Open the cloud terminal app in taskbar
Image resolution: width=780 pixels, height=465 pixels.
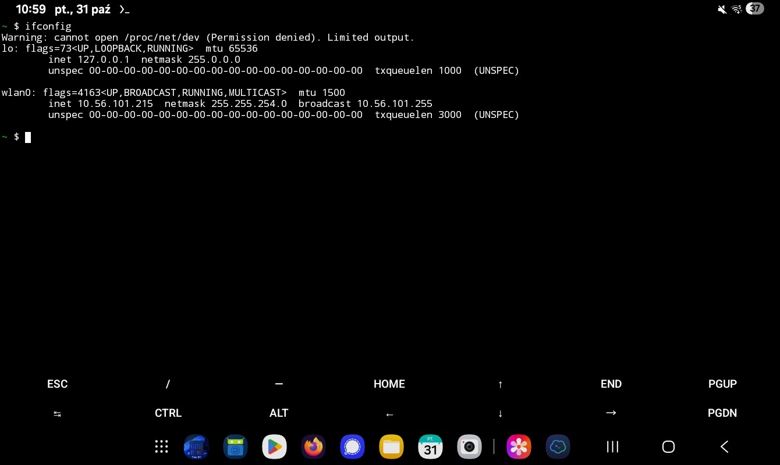pyautogui.click(x=558, y=446)
